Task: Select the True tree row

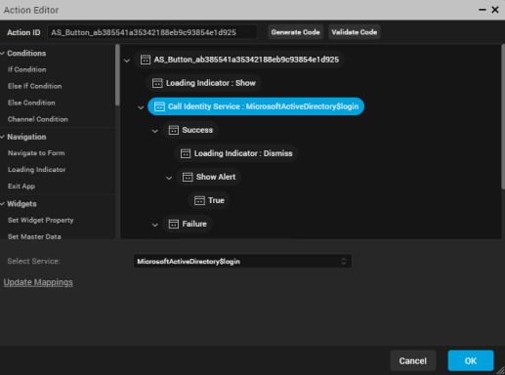Action: point(209,200)
